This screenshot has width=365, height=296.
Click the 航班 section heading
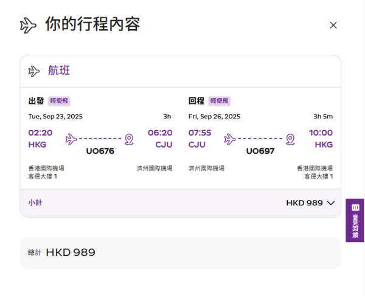click(x=59, y=71)
